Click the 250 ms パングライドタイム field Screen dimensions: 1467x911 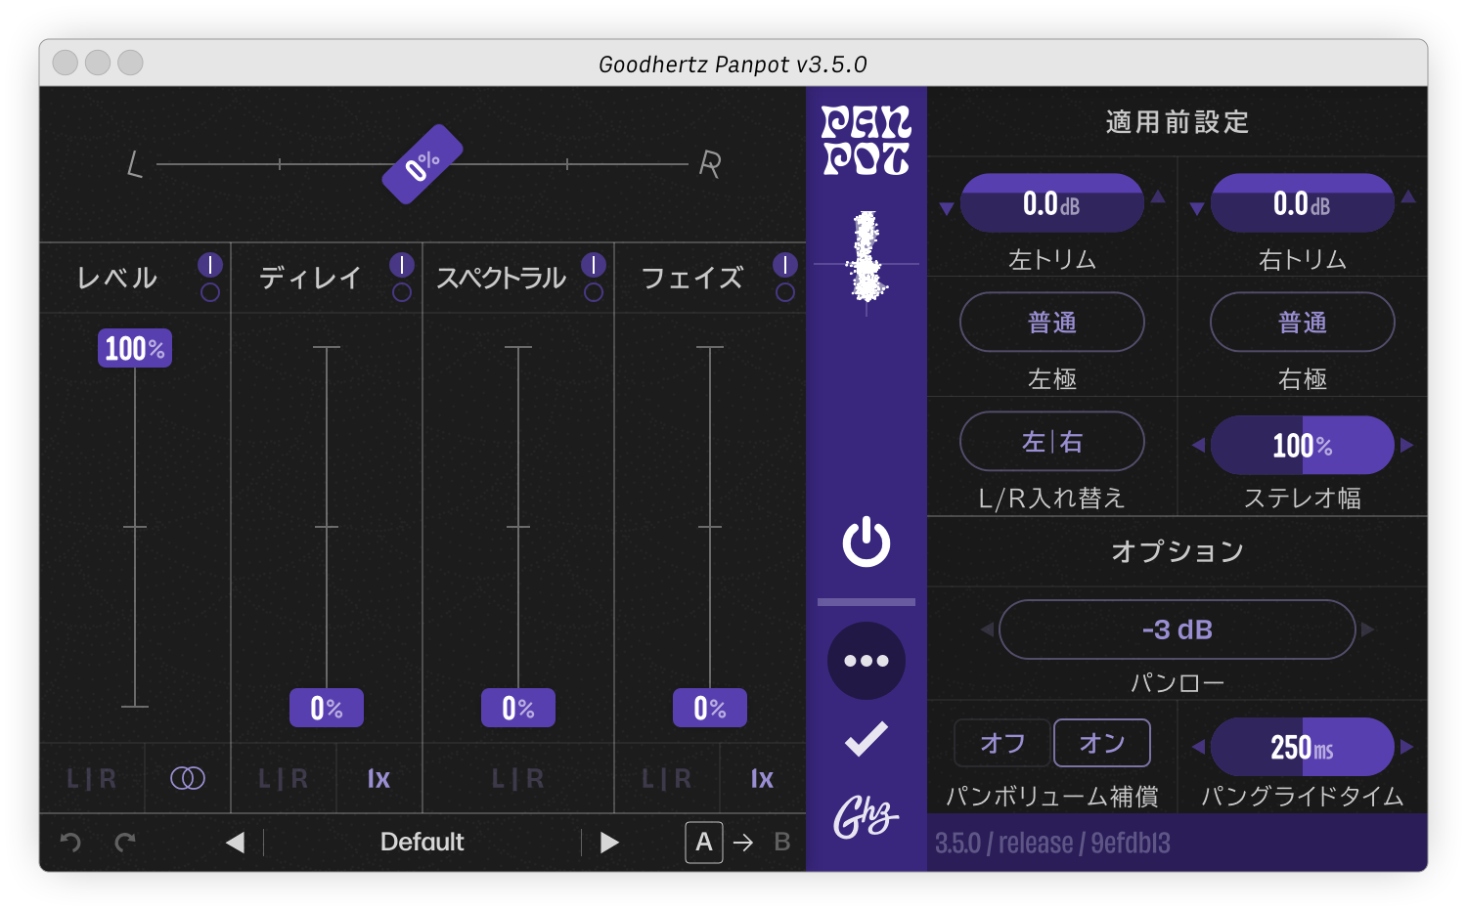click(1302, 748)
